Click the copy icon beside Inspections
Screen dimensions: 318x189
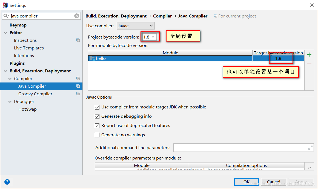pos(78,40)
